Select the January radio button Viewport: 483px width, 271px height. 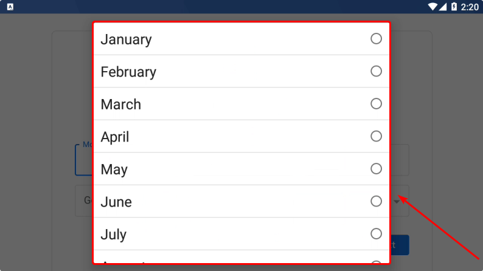click(x=376, y=39)
